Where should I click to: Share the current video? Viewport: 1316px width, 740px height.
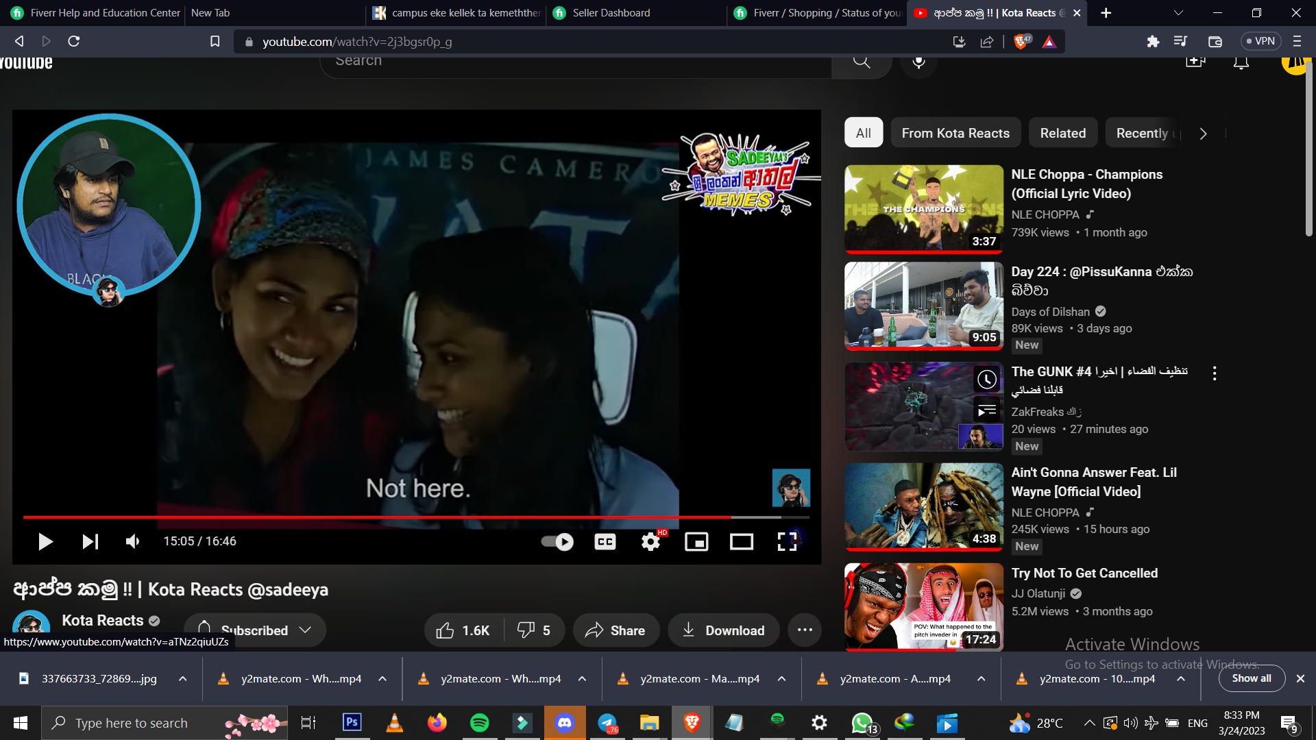(616, 630)
